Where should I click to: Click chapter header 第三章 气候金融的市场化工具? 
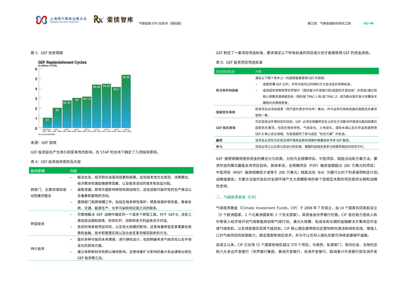(x=329, y=23)
